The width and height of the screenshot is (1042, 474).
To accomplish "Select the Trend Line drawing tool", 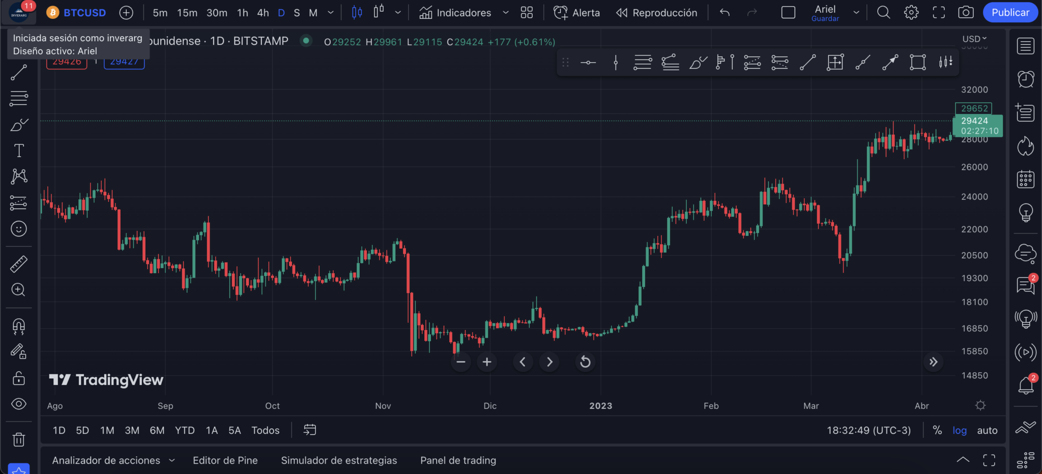I will (19, 72).
